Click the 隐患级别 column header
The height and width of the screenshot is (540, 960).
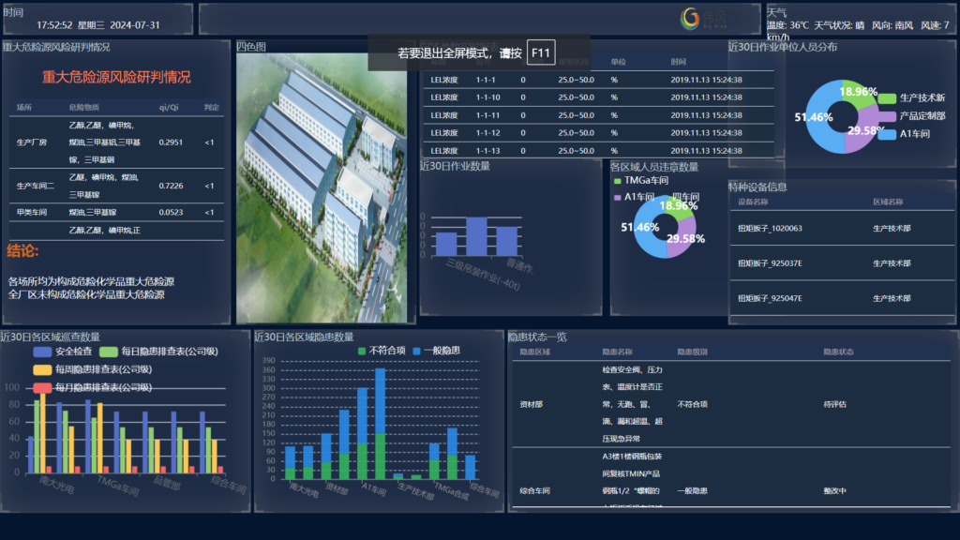coord(693,352)
